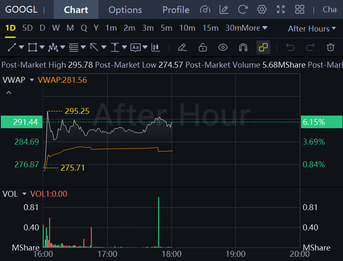Select the 5D timeframe
Screen dimensions: 343x261
tap(28, 28)
